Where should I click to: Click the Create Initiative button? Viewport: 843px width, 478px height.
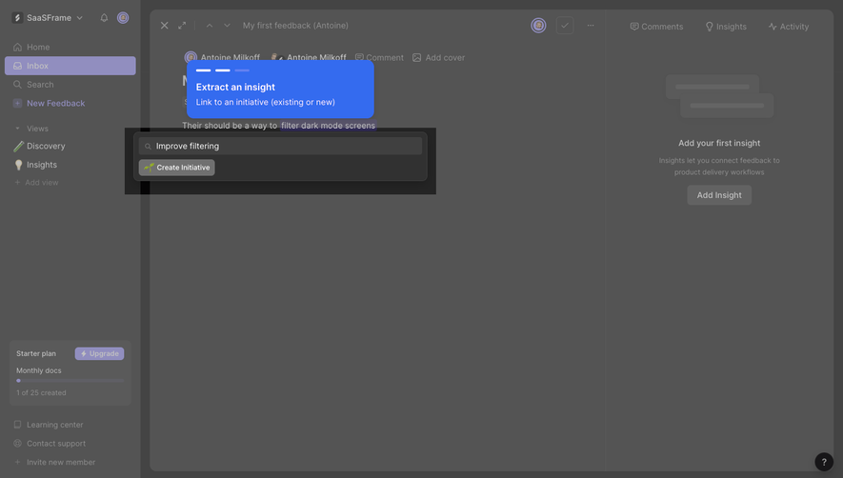(x=177, y=168)
